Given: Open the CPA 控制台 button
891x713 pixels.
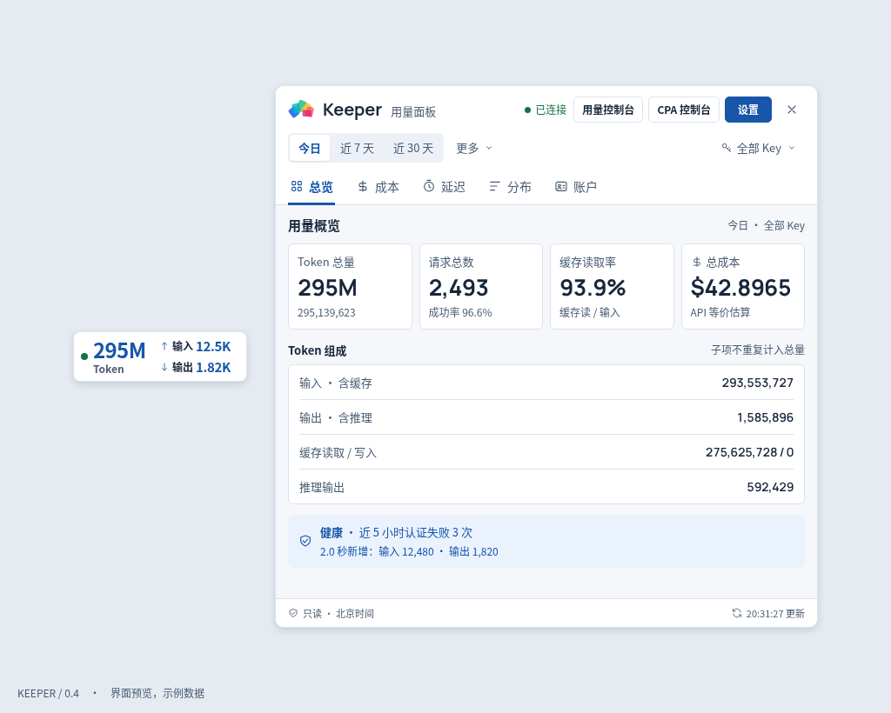Looking at the screenshot, I should 684,110.
